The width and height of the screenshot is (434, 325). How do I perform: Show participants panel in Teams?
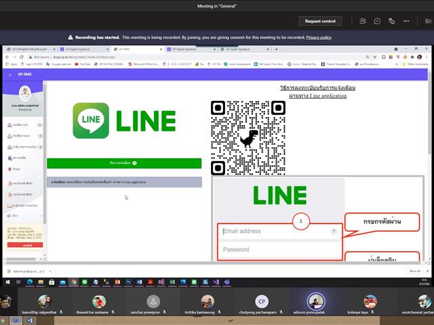pos(363,21)
